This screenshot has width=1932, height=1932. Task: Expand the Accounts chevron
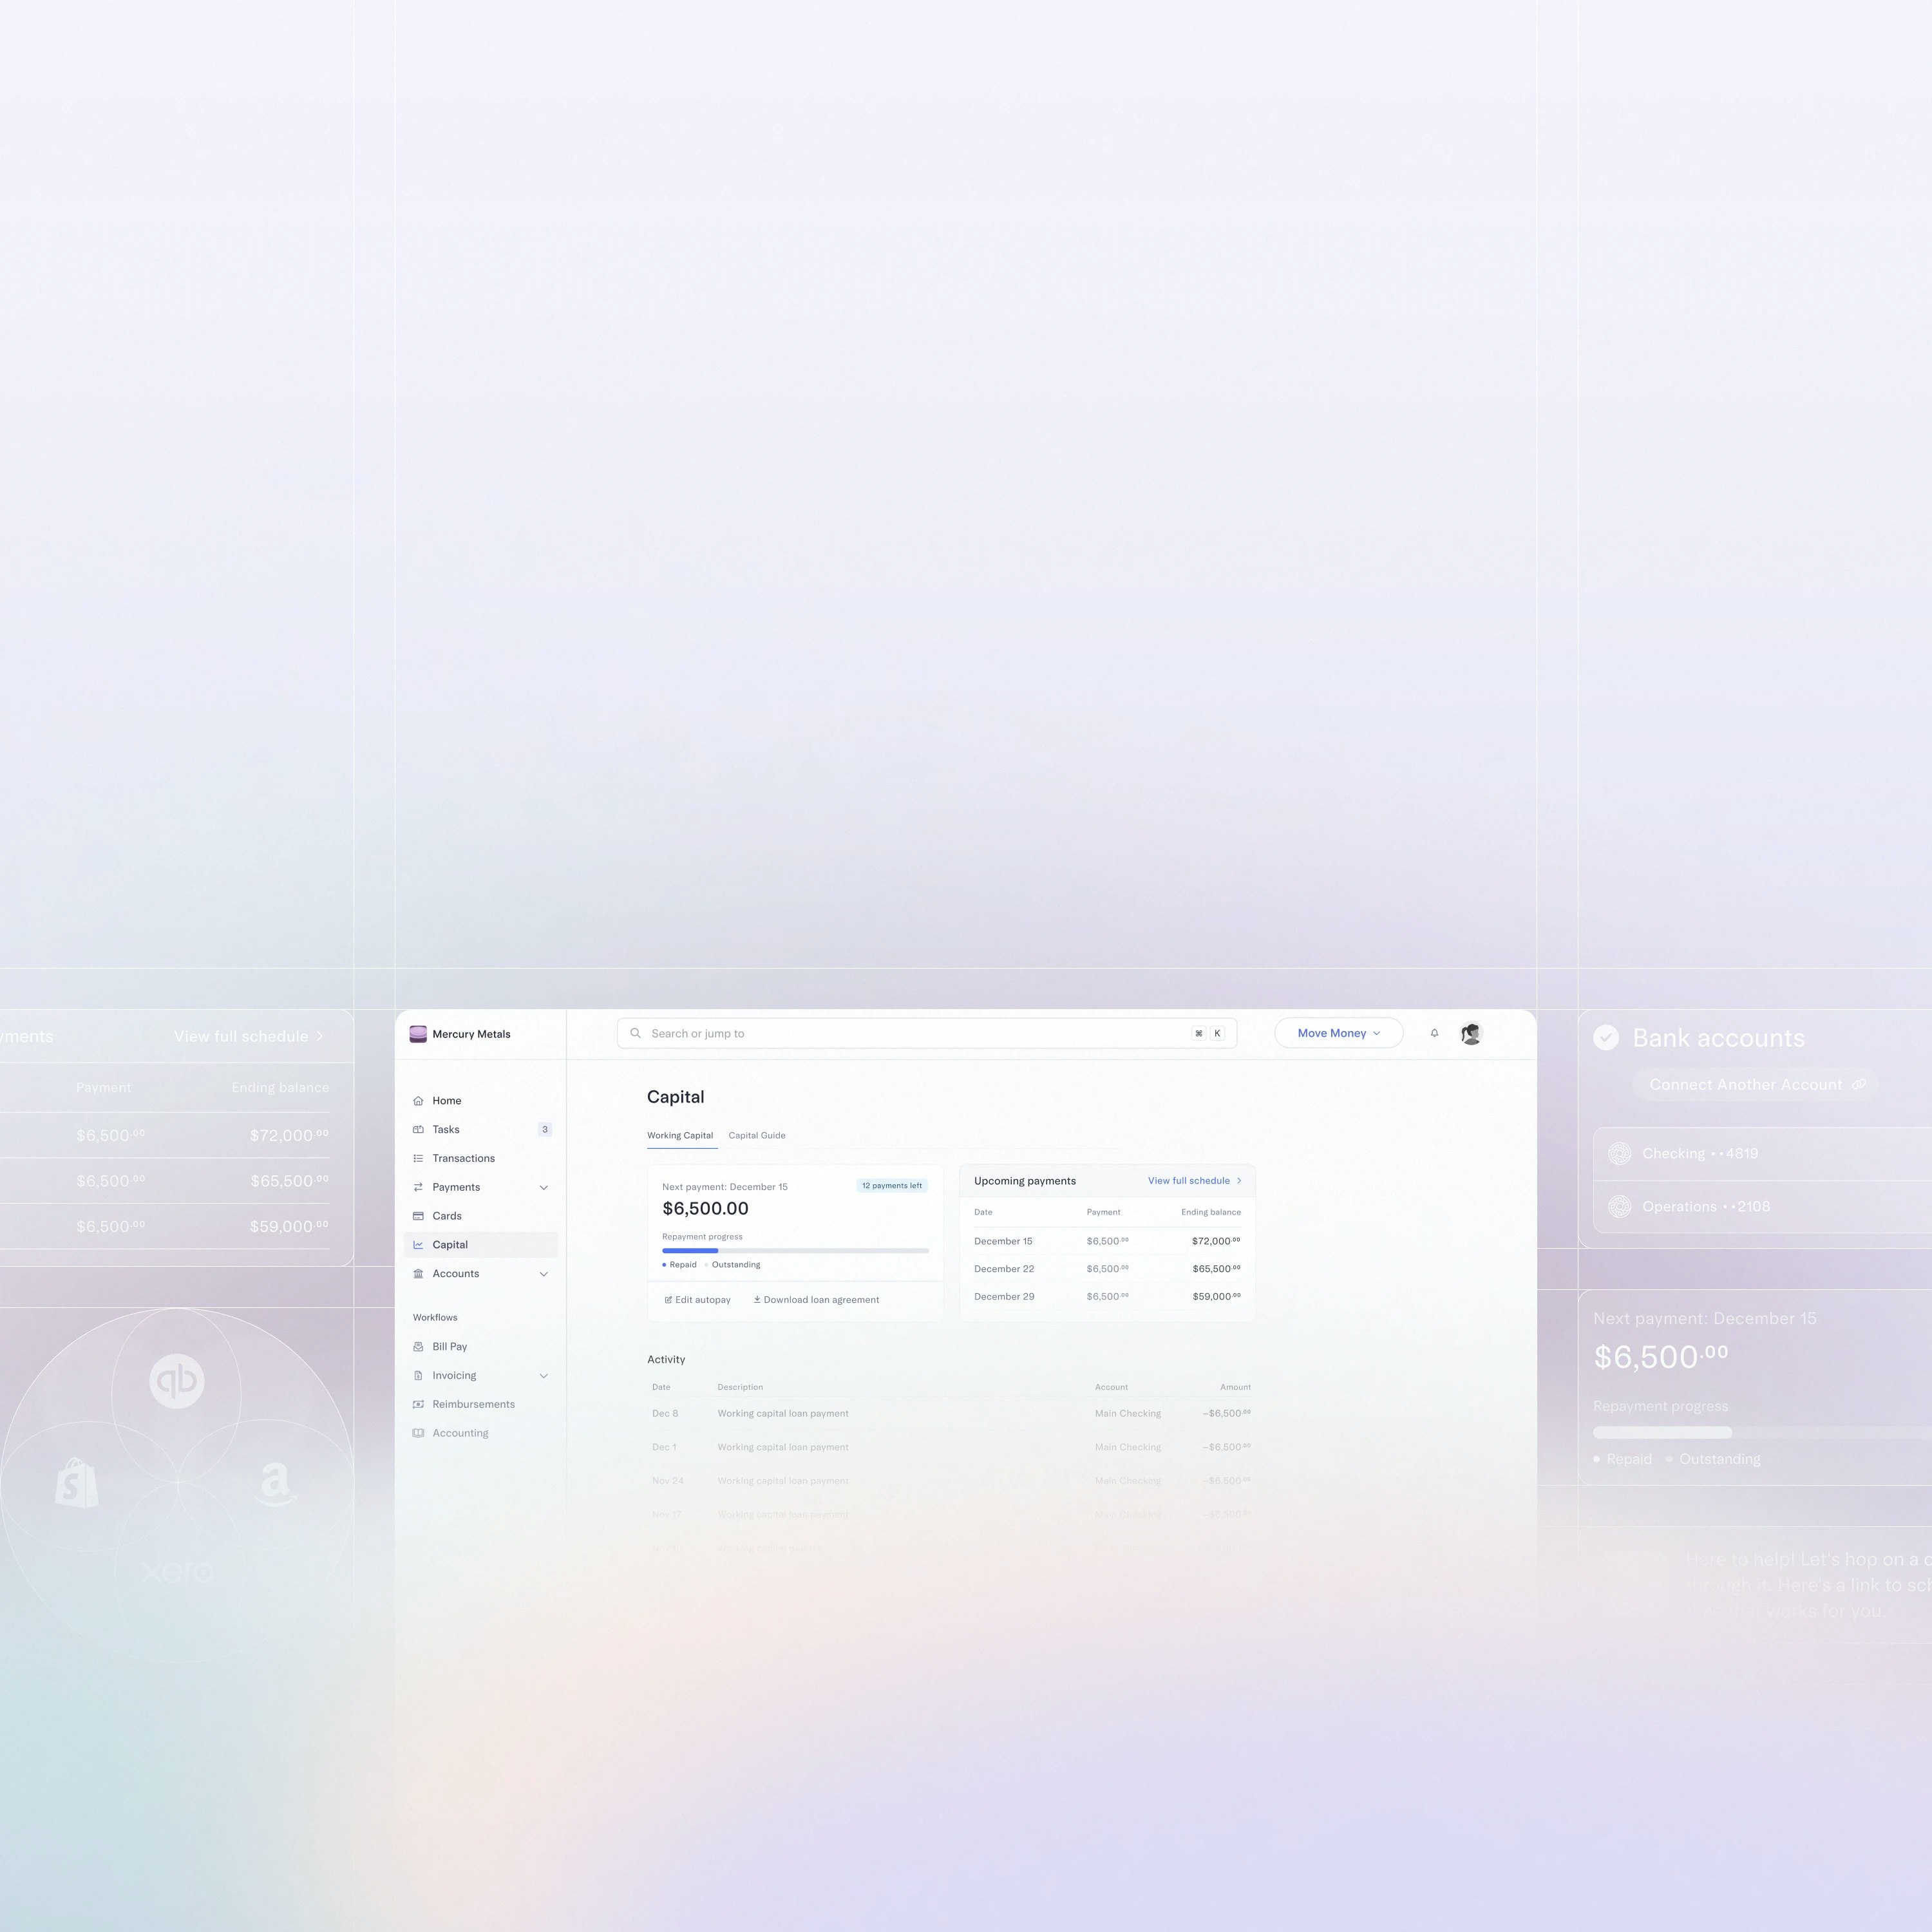(x=544, y=1273)
